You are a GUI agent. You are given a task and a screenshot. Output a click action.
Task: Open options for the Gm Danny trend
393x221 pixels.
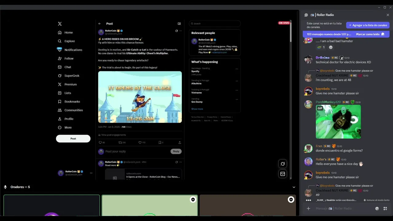pos(237,99)
